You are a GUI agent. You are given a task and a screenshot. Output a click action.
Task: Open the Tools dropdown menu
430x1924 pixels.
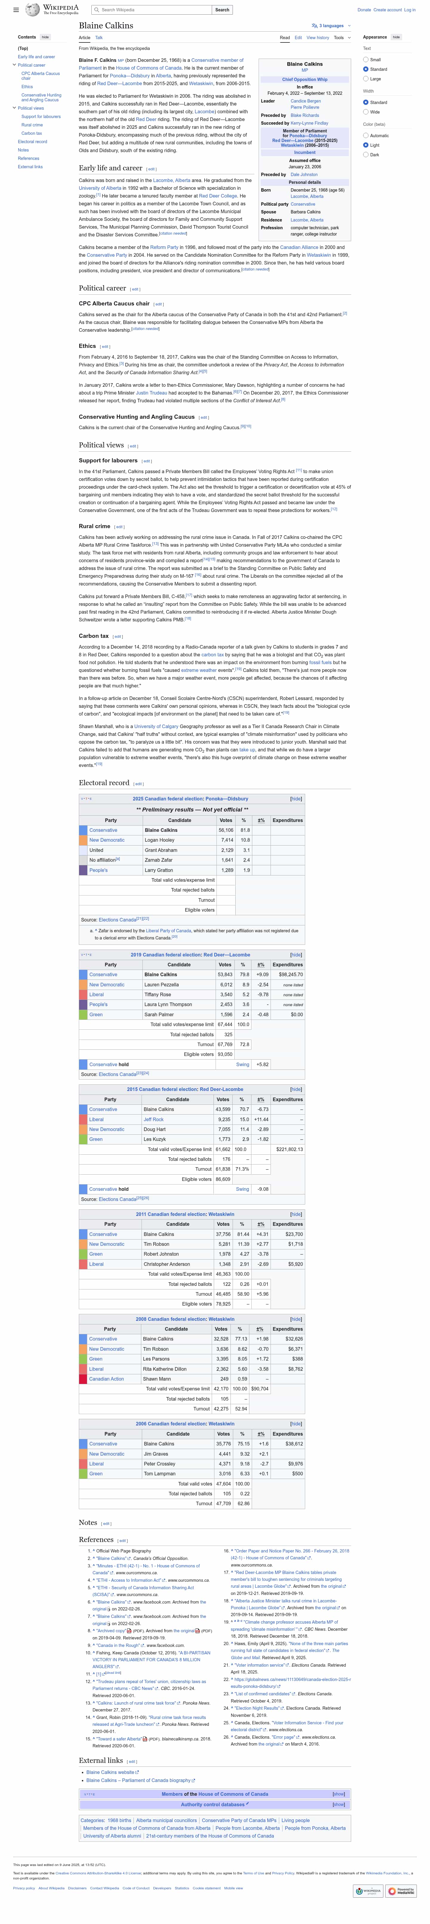pos(341,37)
